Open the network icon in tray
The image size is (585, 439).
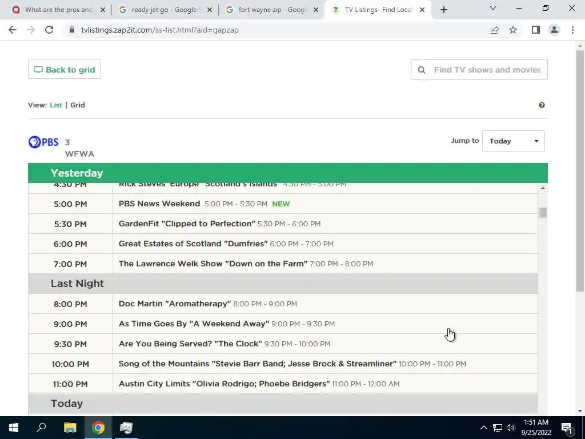coord(498,428)
